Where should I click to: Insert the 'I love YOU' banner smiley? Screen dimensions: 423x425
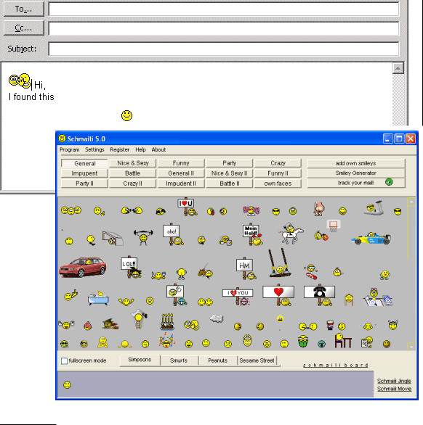pyautogui.click(x=238, y=296)
